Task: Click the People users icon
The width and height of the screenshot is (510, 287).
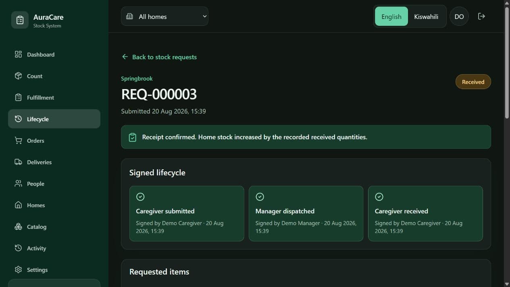Action: 18,183
